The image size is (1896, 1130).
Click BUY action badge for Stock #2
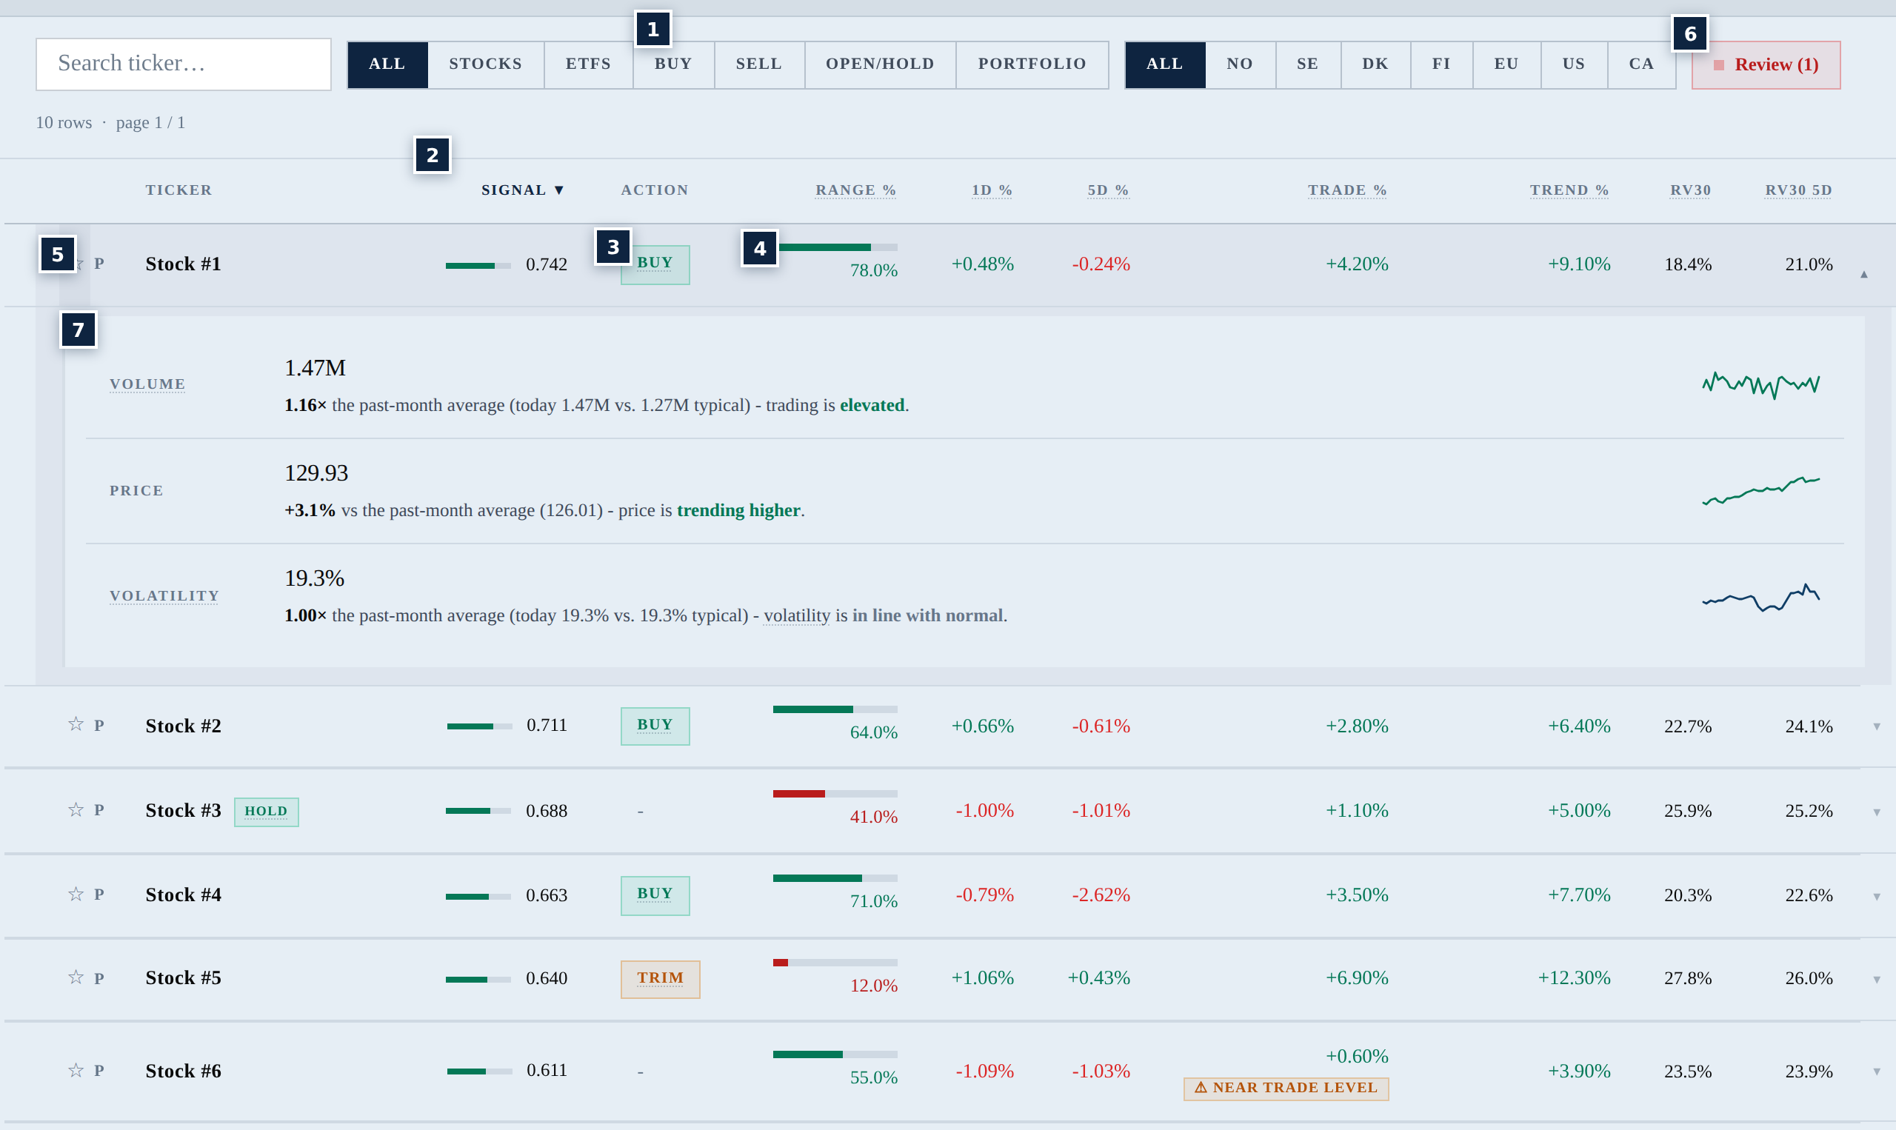[x=655, y=726]
